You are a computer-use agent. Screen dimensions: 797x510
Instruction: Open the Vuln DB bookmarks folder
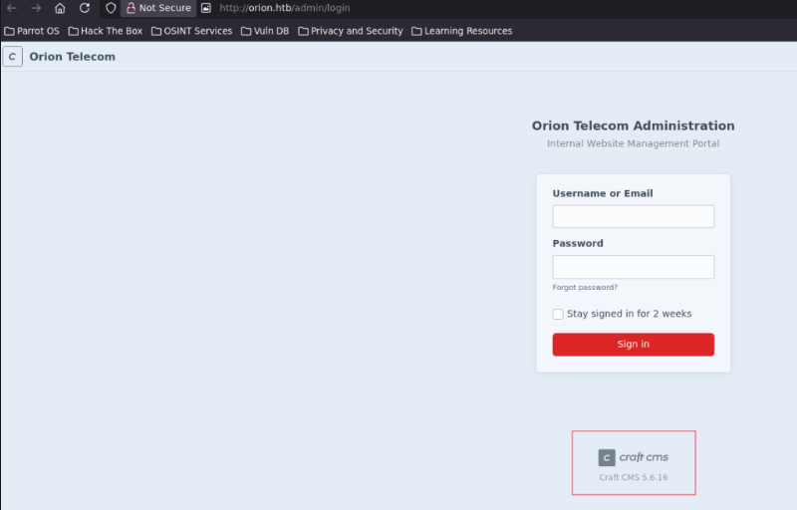(265, 31)
